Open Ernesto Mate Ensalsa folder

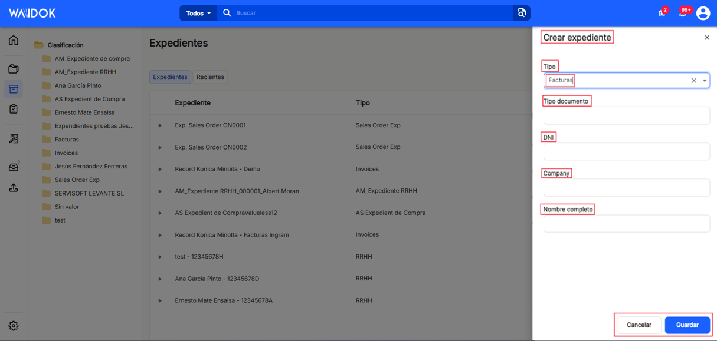(x=78, y=112)
